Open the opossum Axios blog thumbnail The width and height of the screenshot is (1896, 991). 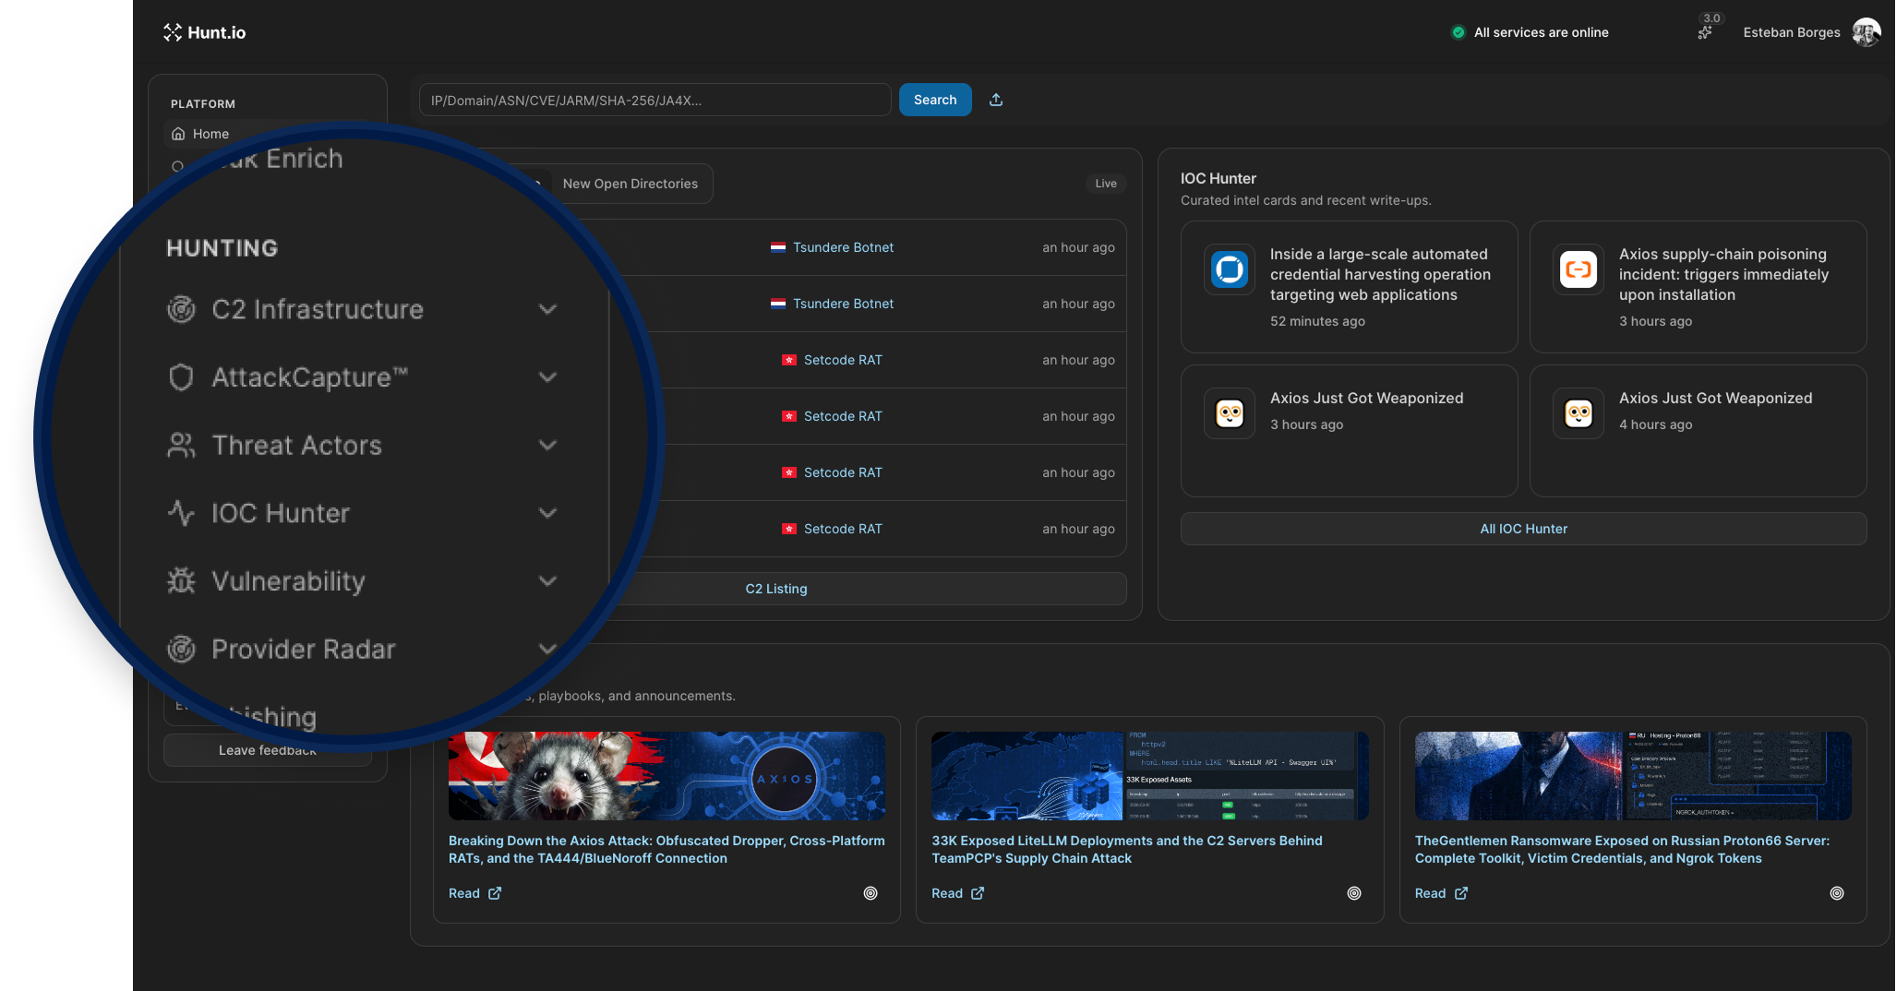coord(666,776)
